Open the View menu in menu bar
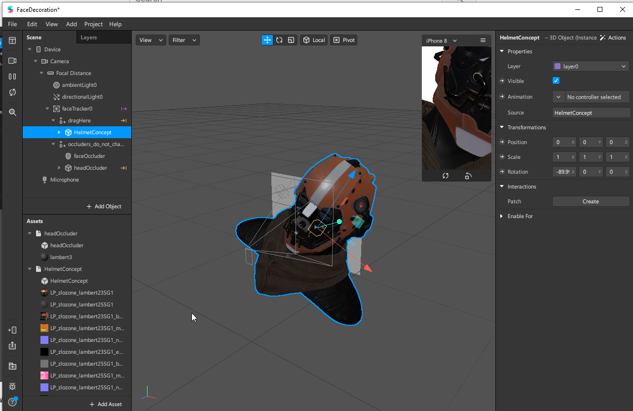This screenshot has height=411, width=633. pyautogui.click(x=52, y=24)
